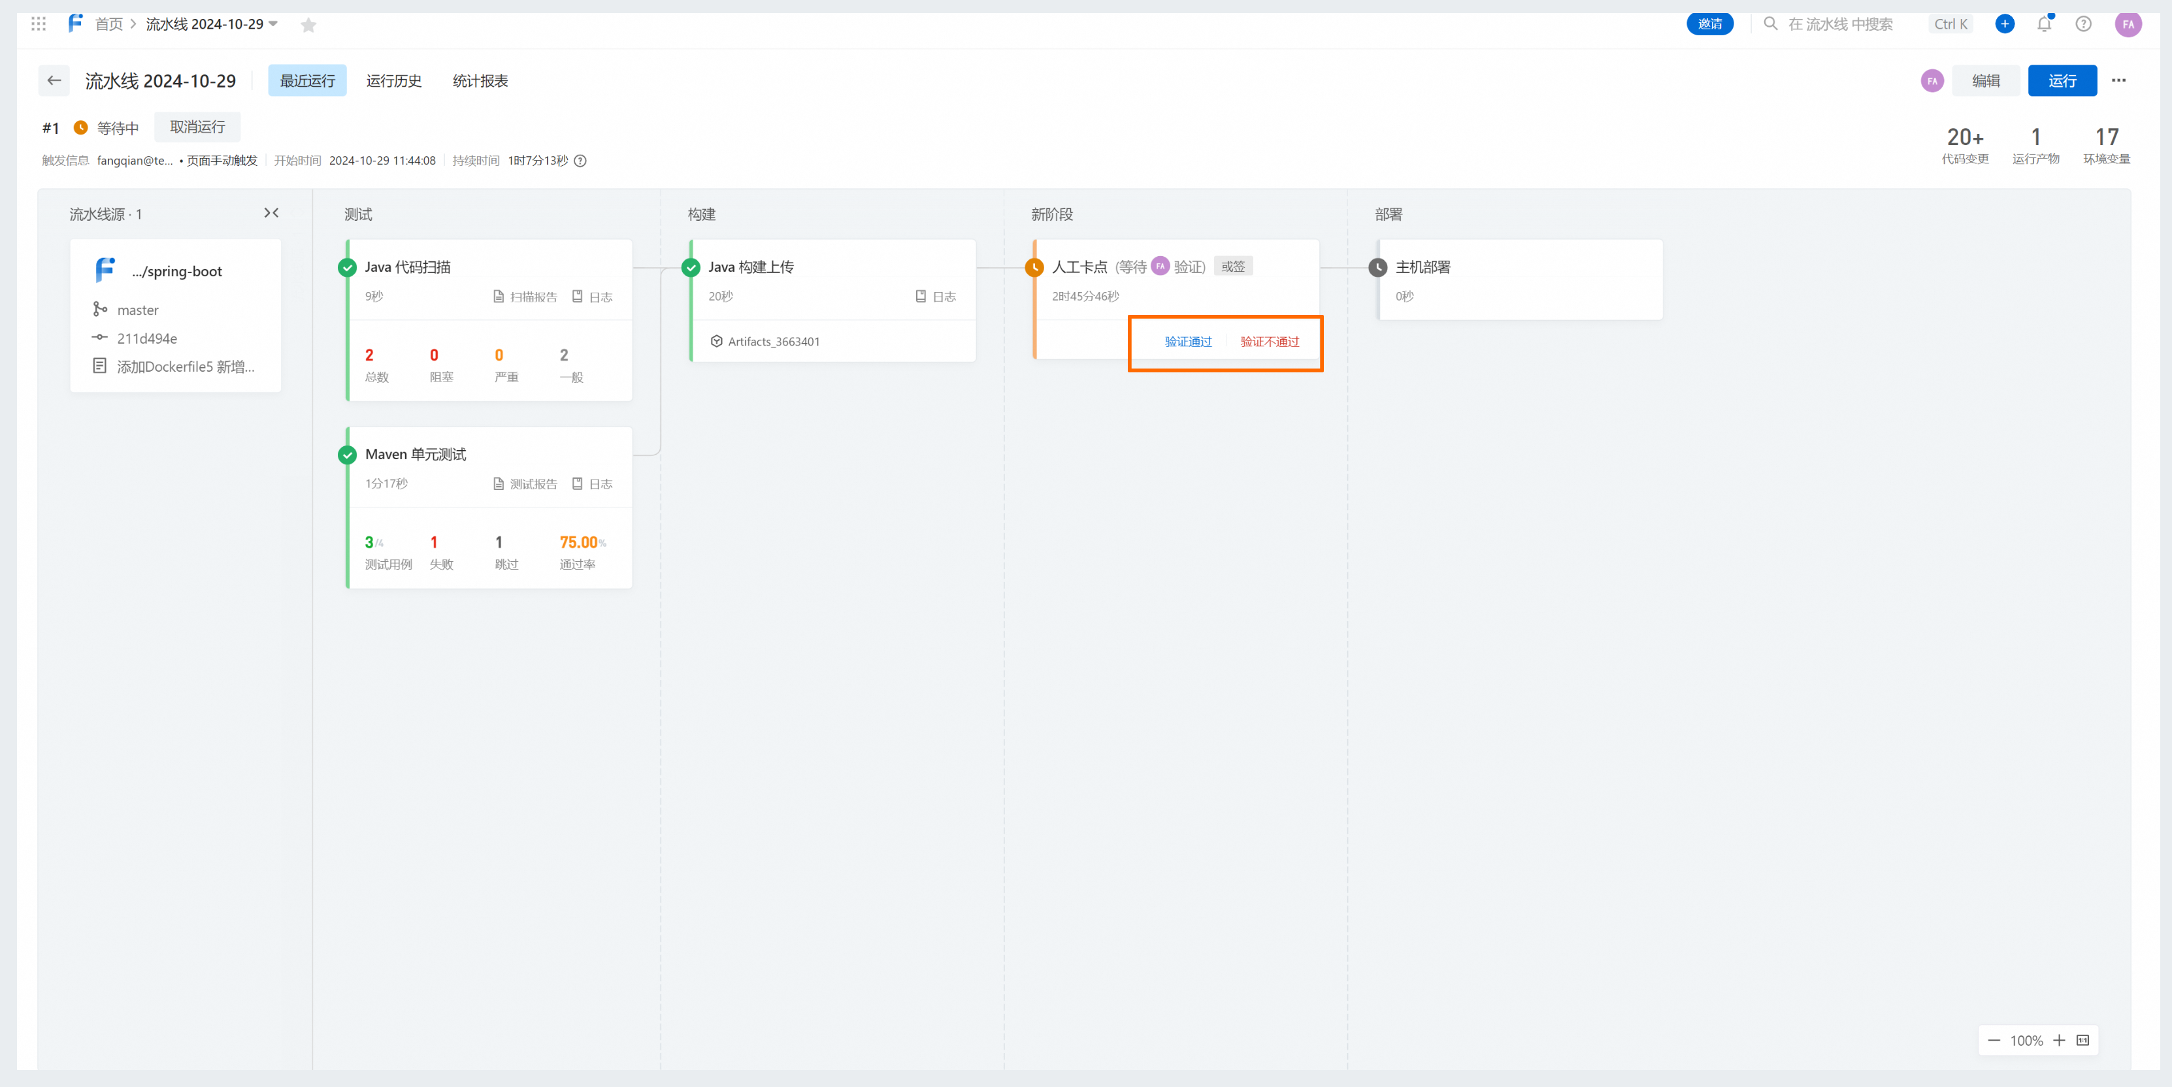
Task: Click the 验证通过 approval button
Action: [x=1185, y=341]
